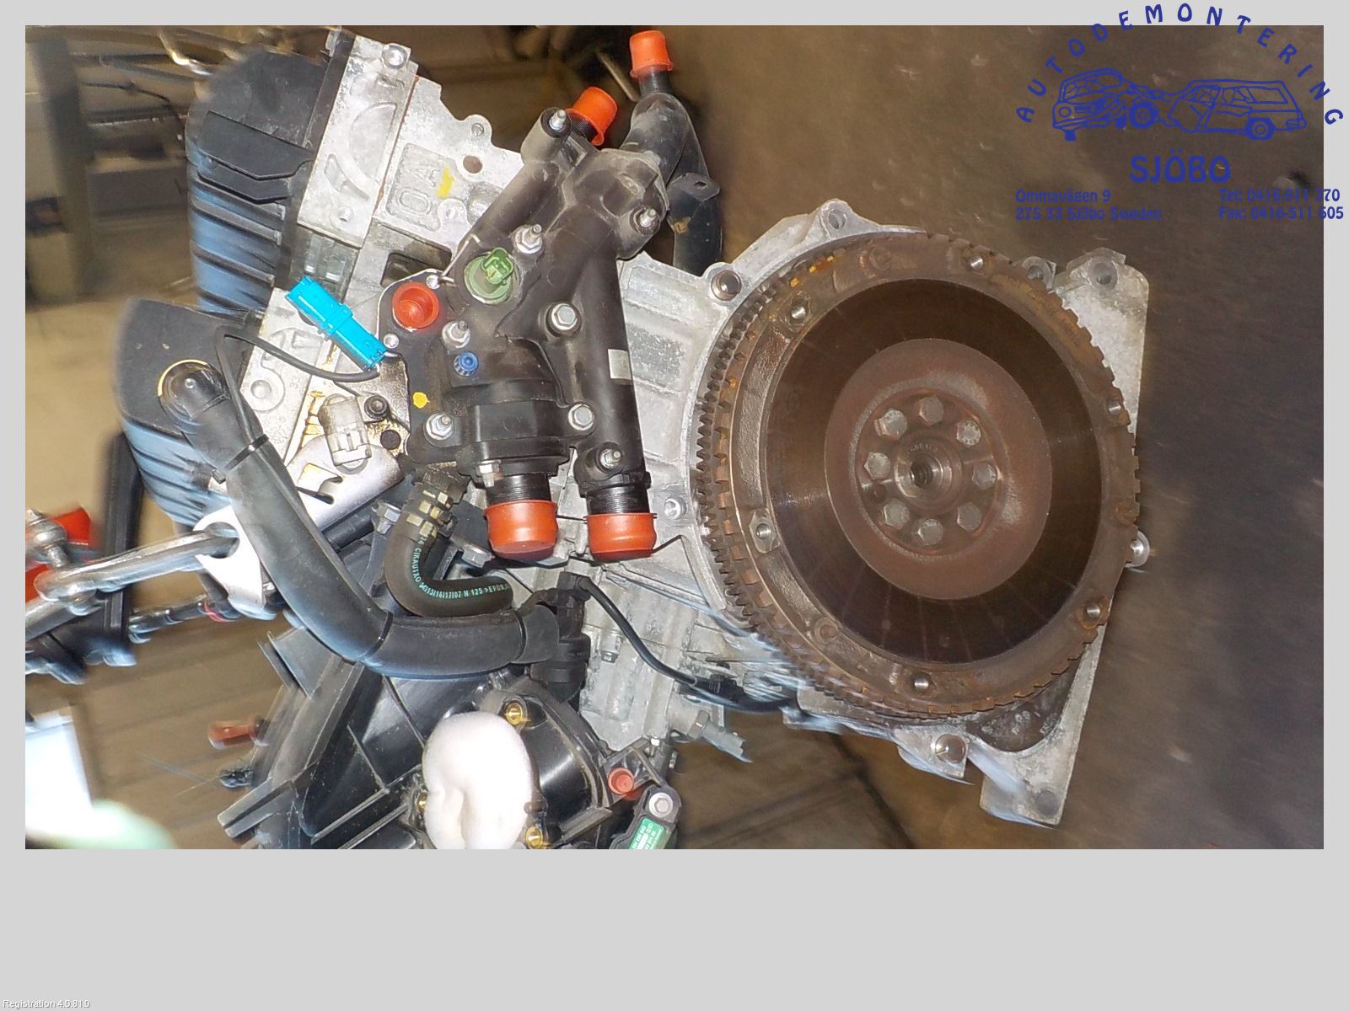1349x1011 pixels.
Task: Click the Fax number text
Action: [x=1280, y=213]
